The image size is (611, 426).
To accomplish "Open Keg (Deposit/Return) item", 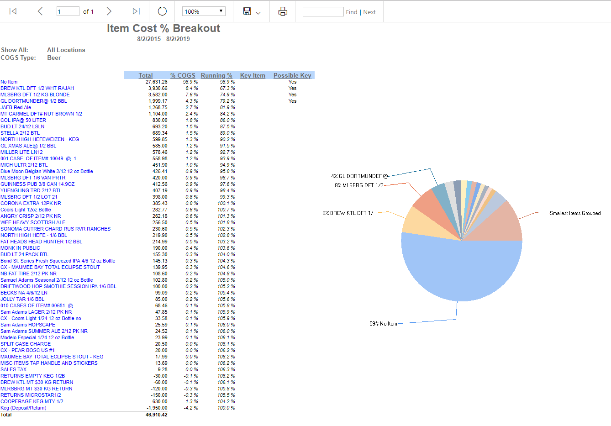I will 23,408.
